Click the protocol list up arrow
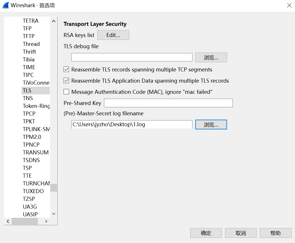The height and width of the screenshot is (243, 295). (x=54, y=21)
